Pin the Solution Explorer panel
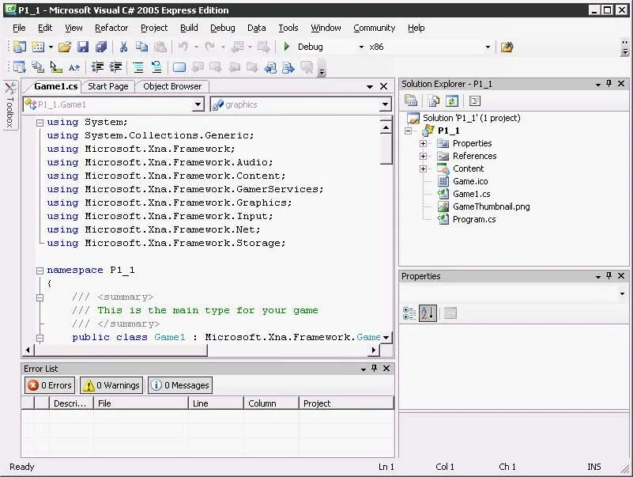The image size is (633, 477). [609, 83]
